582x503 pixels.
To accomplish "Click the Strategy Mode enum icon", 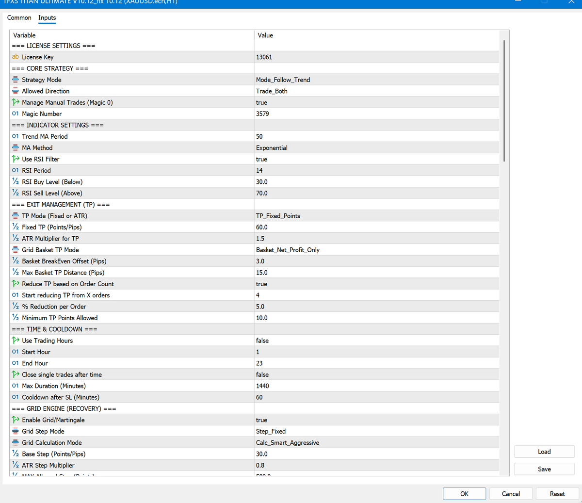I will 16,80.
